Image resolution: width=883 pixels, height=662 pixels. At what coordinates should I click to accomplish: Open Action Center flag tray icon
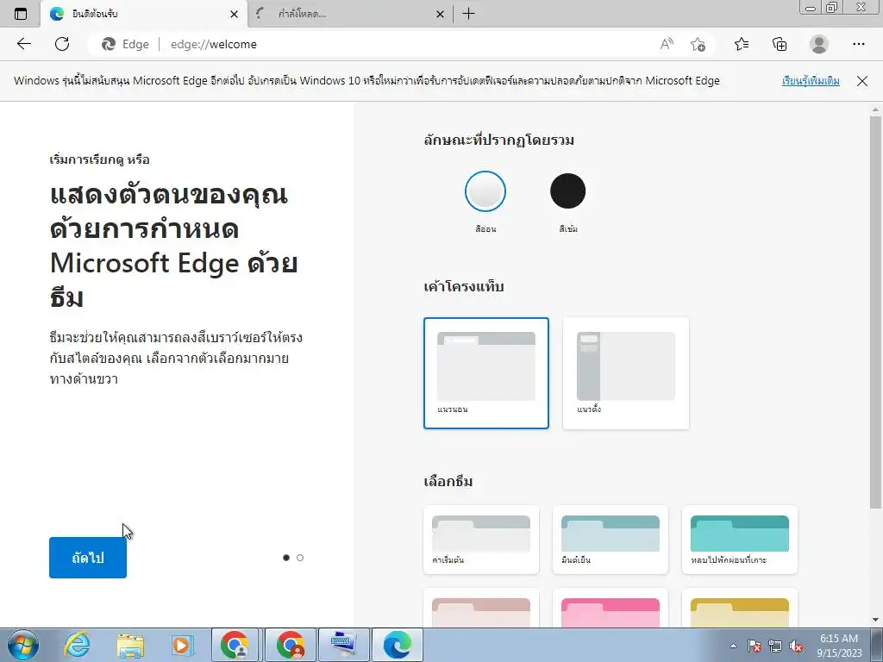pos(755,646)
